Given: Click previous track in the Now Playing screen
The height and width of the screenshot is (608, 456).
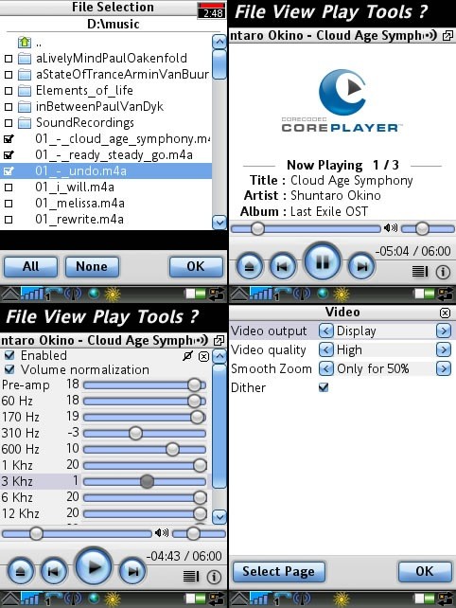Looking at the screenshot, I should point(283,266).
